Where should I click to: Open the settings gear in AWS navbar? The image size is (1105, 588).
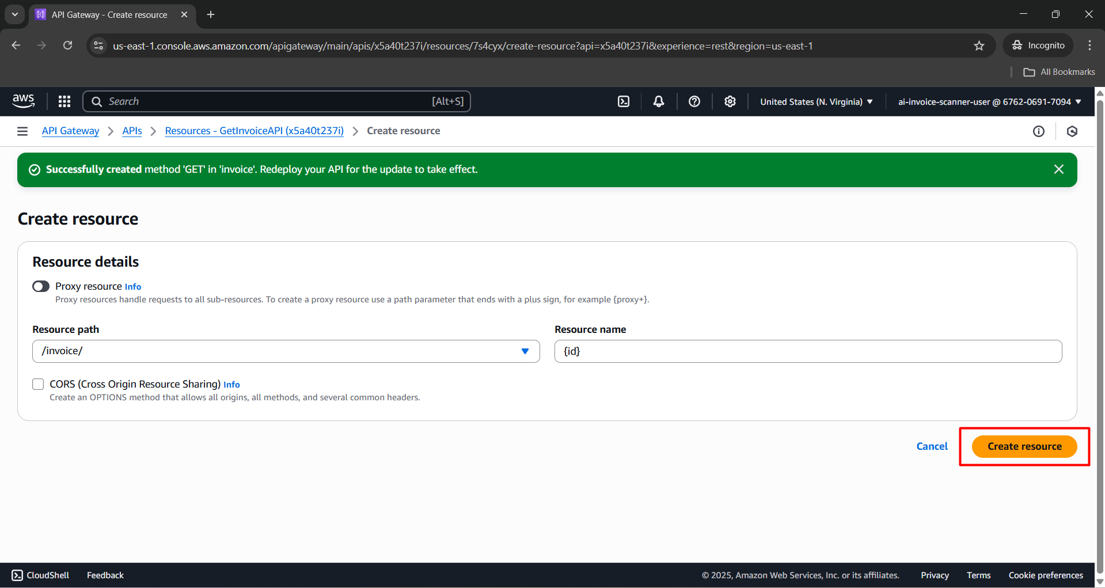[730, 101]
